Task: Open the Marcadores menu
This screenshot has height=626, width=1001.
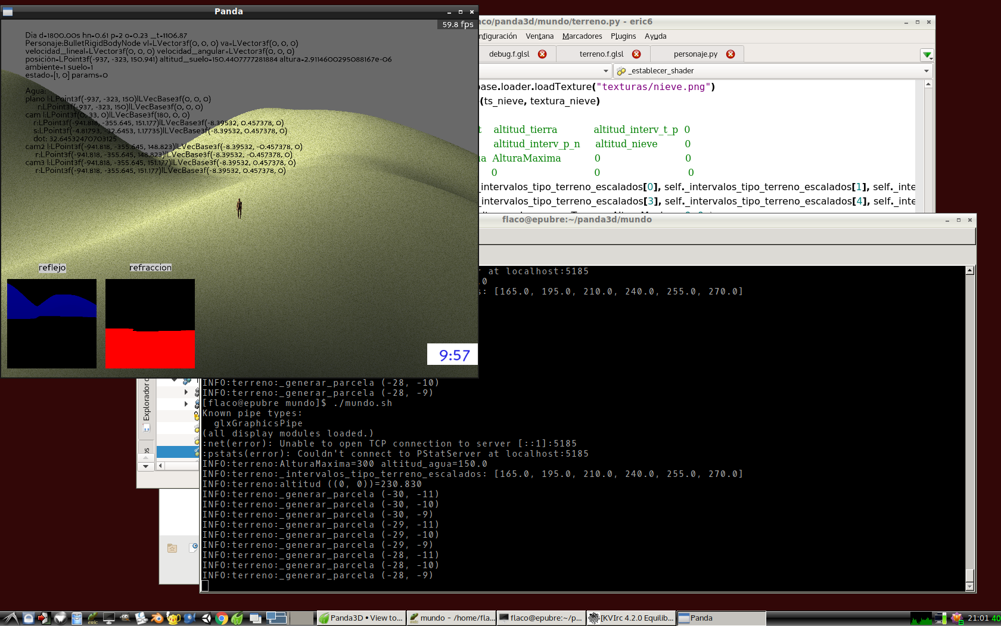Action: coord(582,36)
